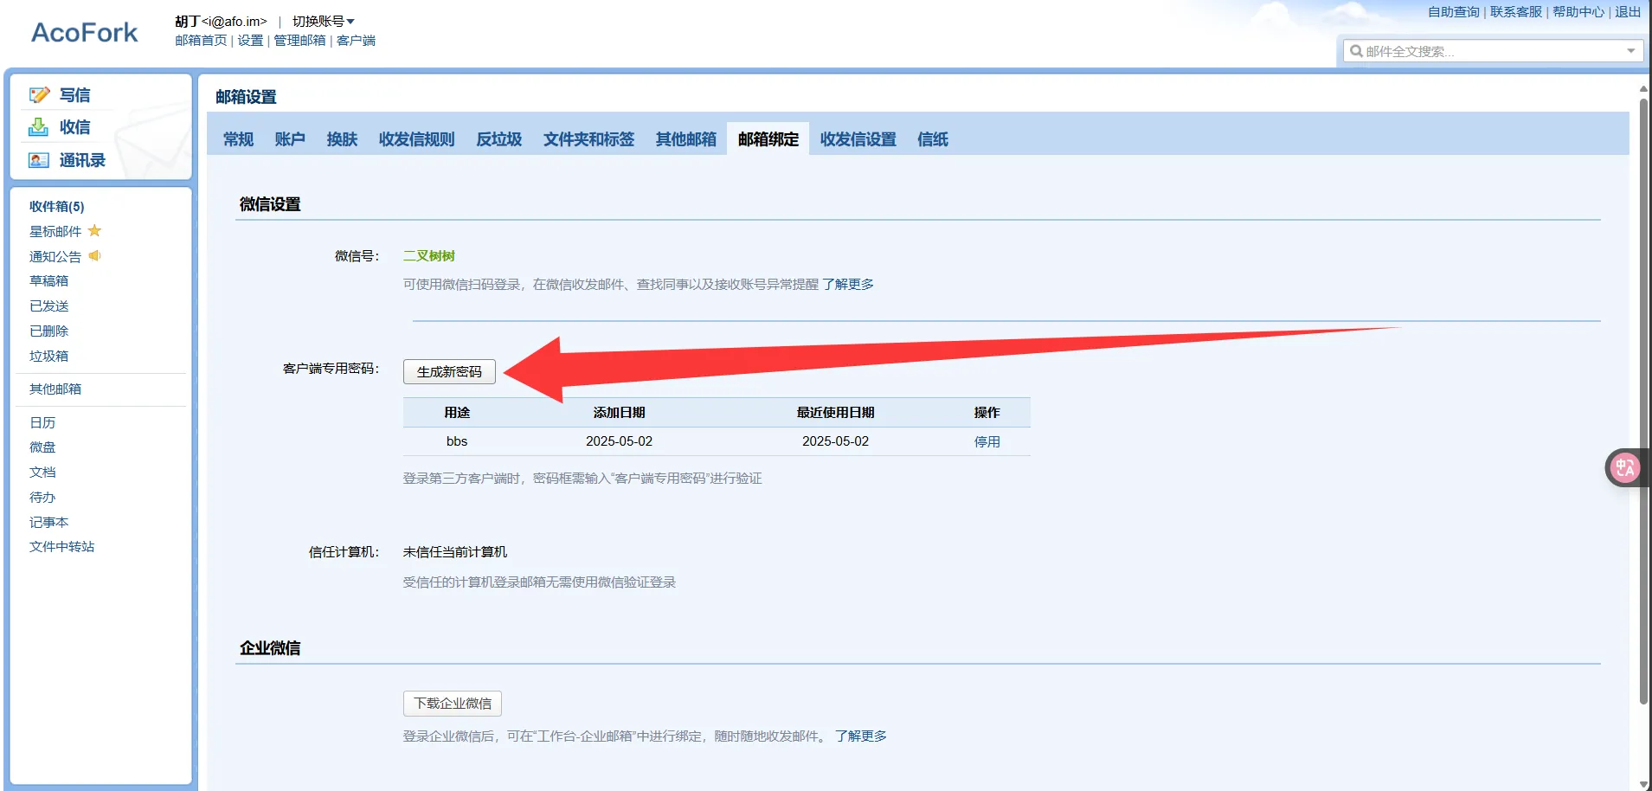This screenshot has width=1652, height=791.
Task: Click the search magnifier icon
Action: point(1356,51)
